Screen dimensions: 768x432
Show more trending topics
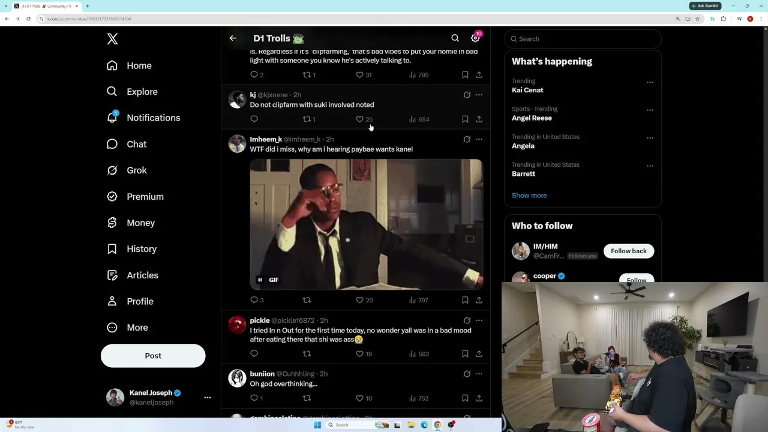(529, 196)
